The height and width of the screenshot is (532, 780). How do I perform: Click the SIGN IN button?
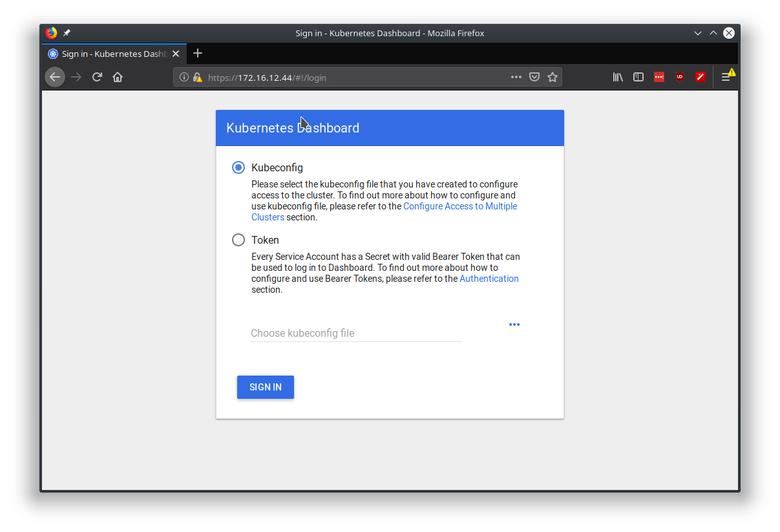[266, 387]
